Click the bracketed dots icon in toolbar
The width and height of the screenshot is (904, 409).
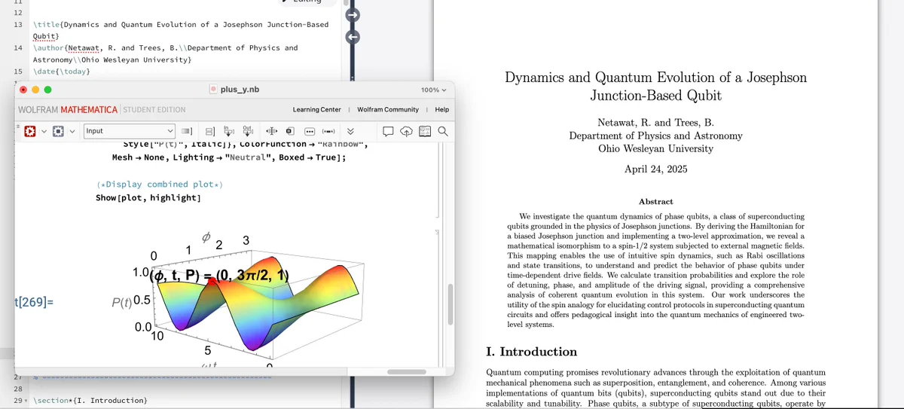[328, 131]
